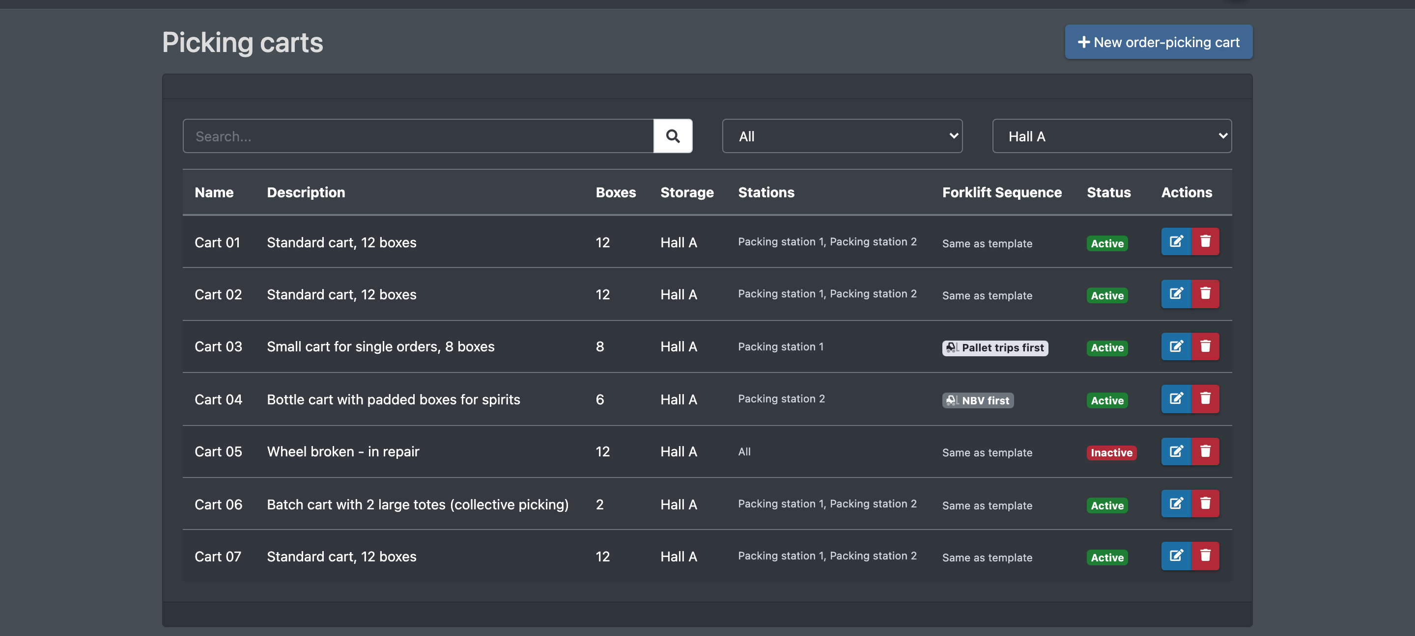Select the 'Cart 03' name cell
Viewport: 1415px width, 636px height.
point(218,346)
